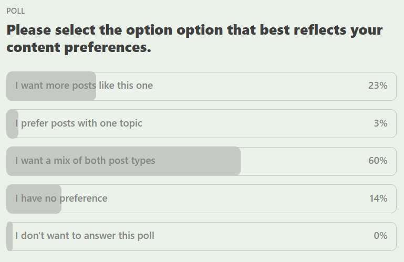Viewport: 404px width, 262px height.
Task: Click the 3% result label
Action: tap(380, 123)
